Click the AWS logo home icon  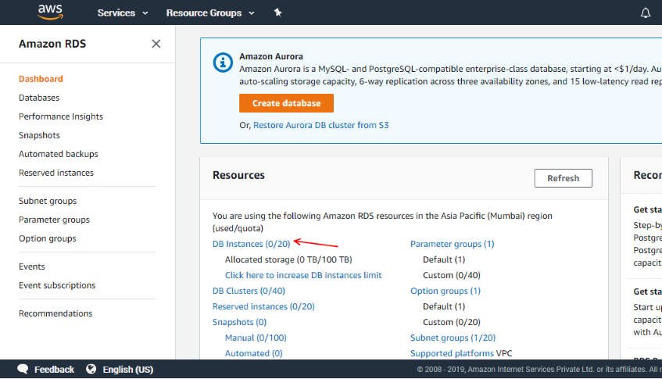point(50,13)
